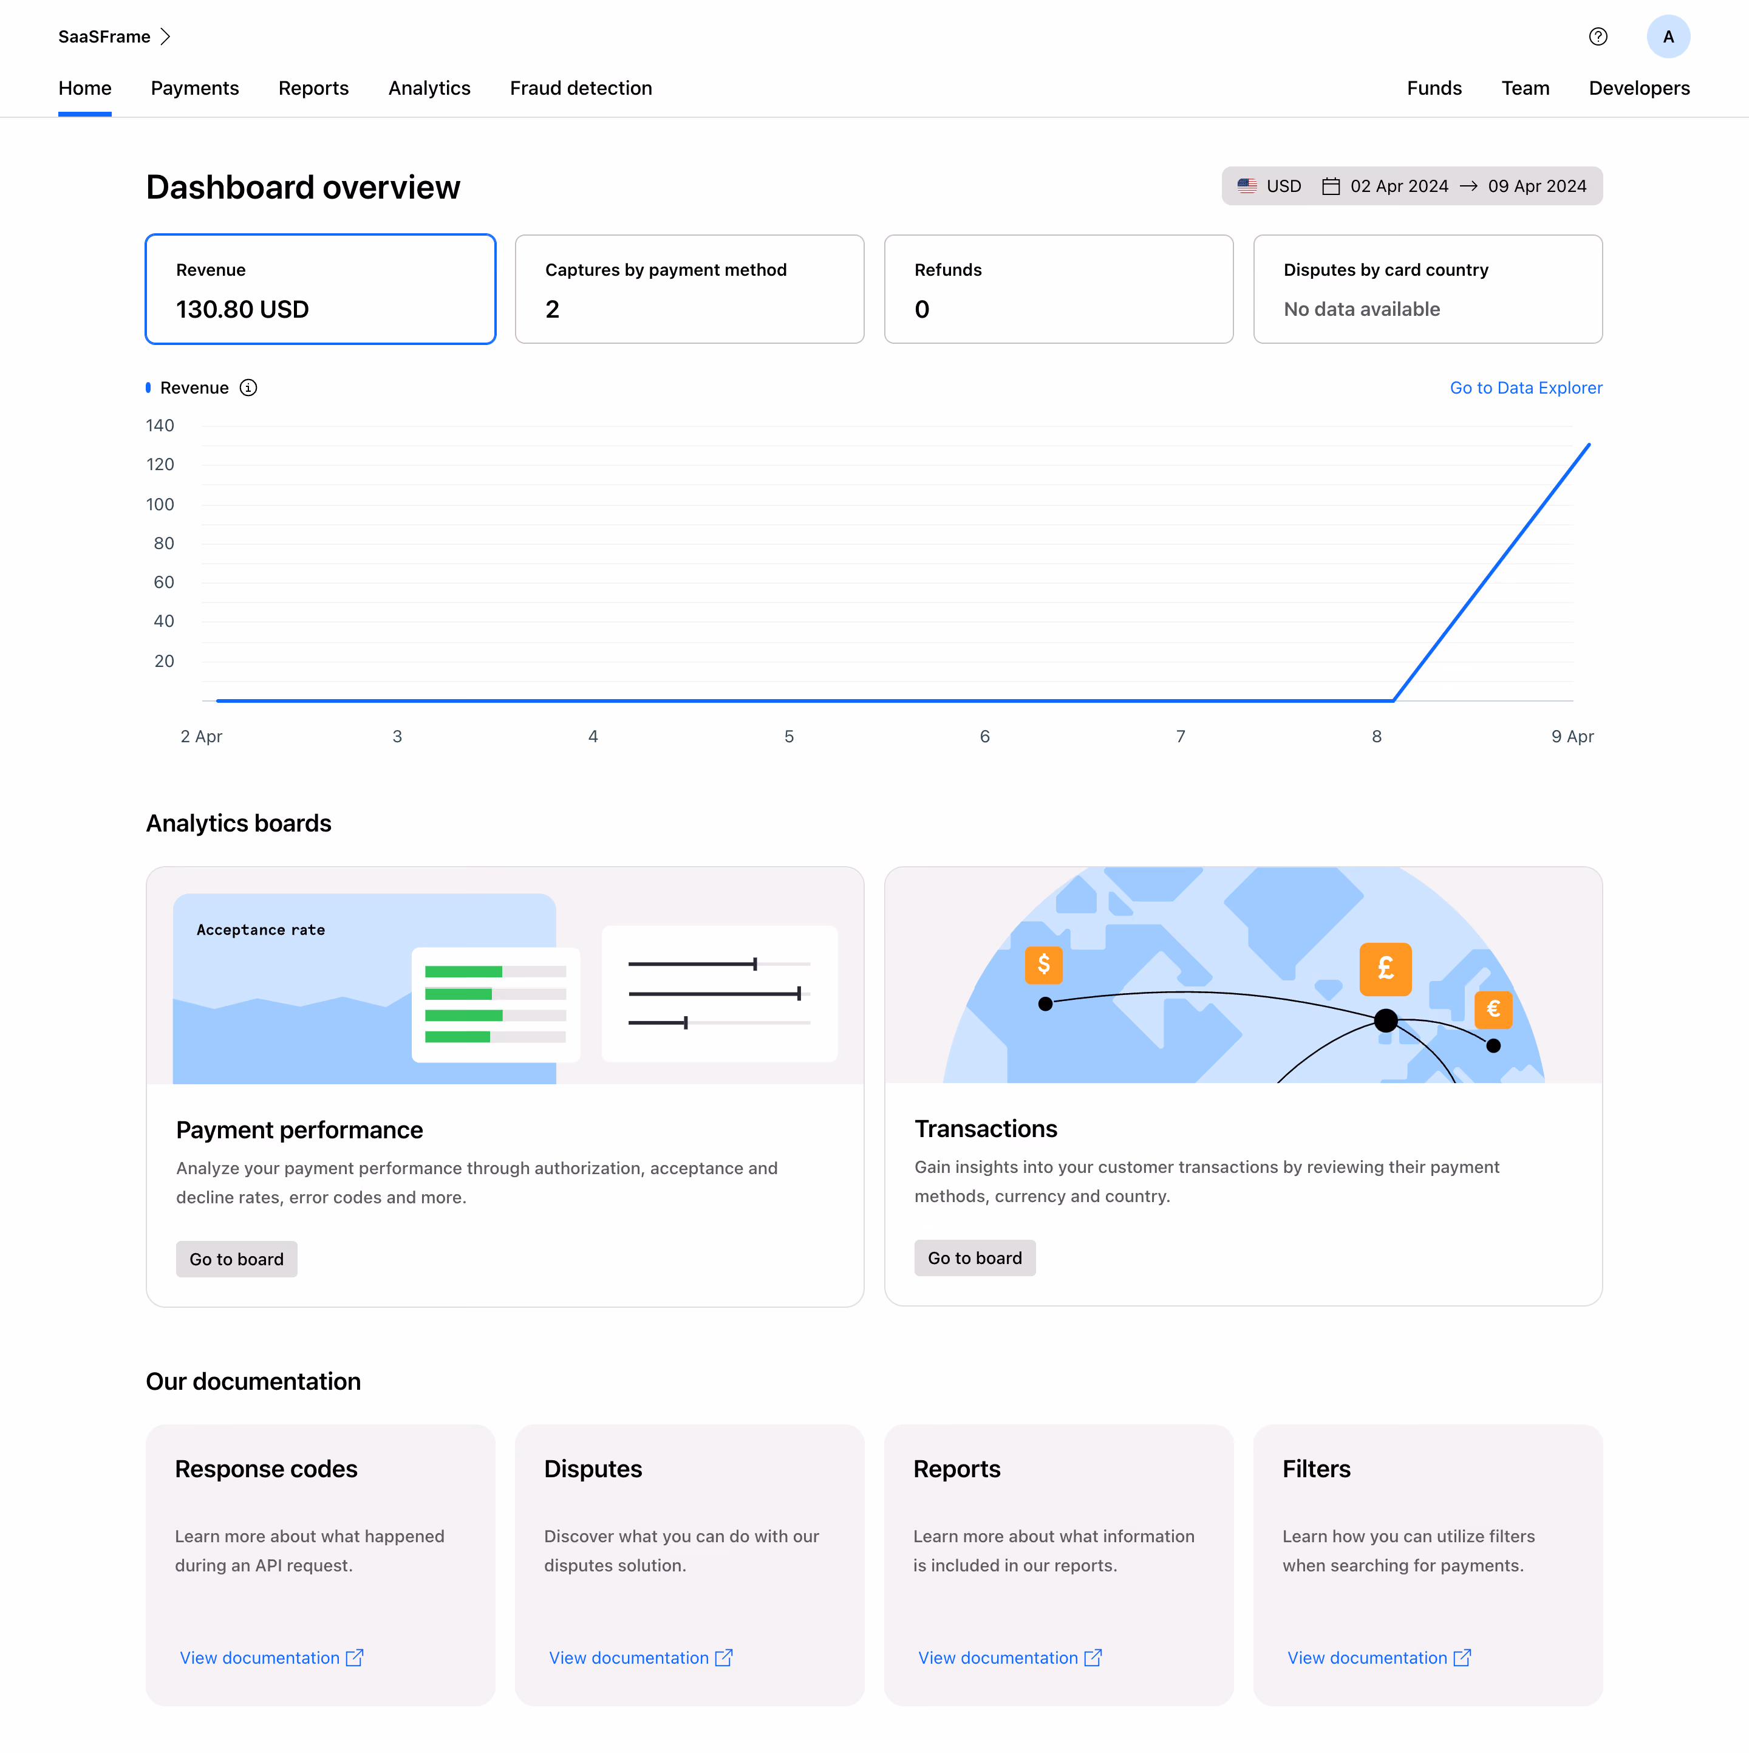The width and height of the screenshot is (1749, 1753).
Task: Expand the SaaSFrame account chevron
Action: point(165,36)
